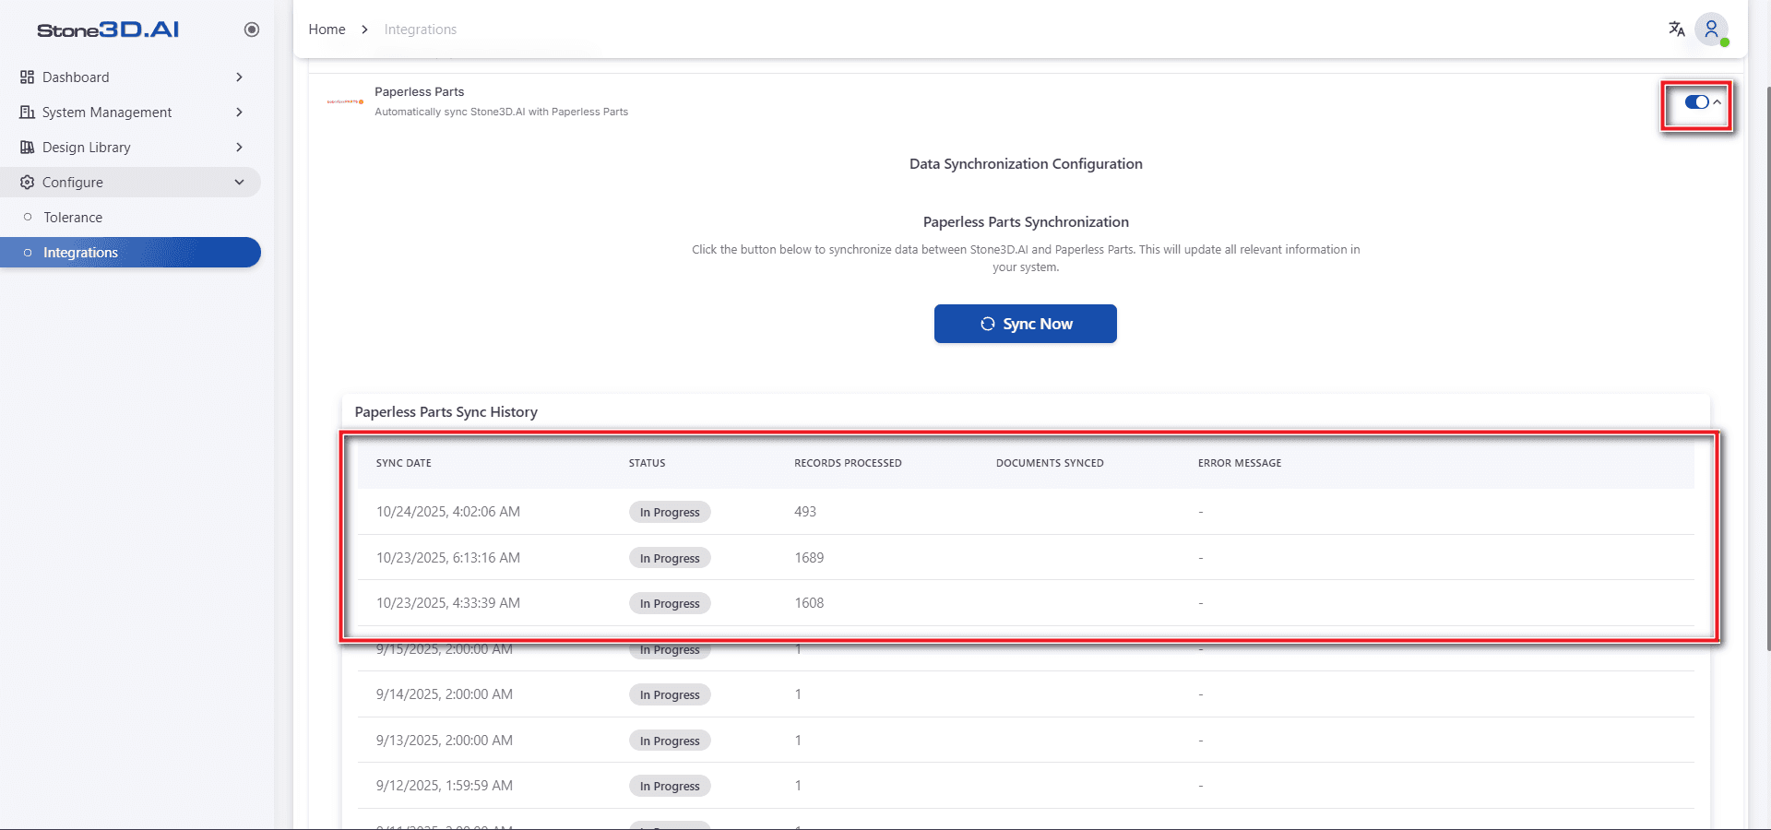Viewport: 1771px width, 830px height.
Task: Open the Design Library menu
Action: point(131,148)
